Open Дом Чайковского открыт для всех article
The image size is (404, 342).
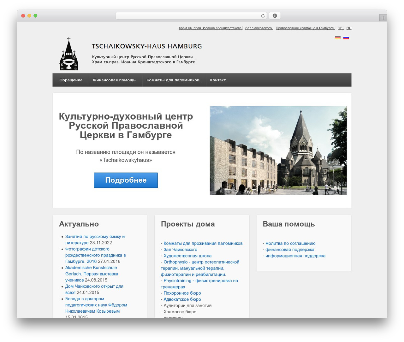tap(94, 289)
